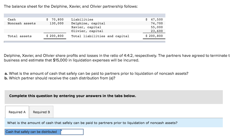Select the Liabilities amount $ 47,500

point(154,19)
